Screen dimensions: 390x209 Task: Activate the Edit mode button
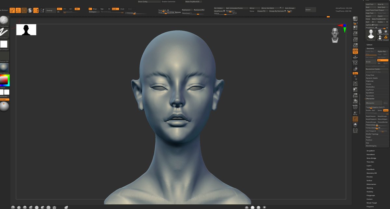click(12, 10)
